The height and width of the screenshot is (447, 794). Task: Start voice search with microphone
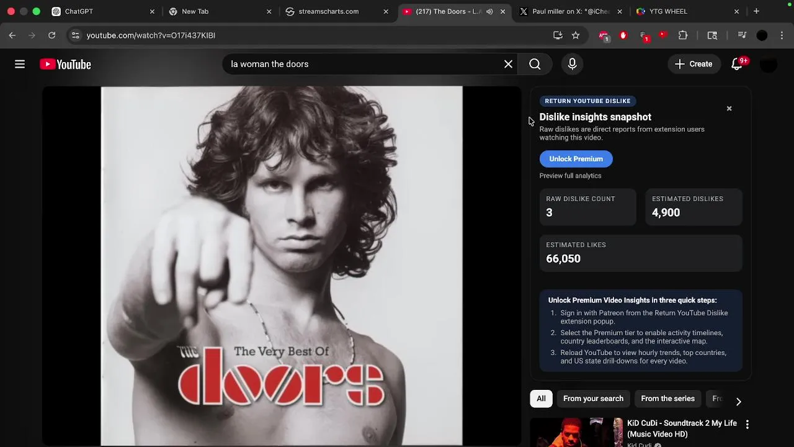(x=572, y=64)
